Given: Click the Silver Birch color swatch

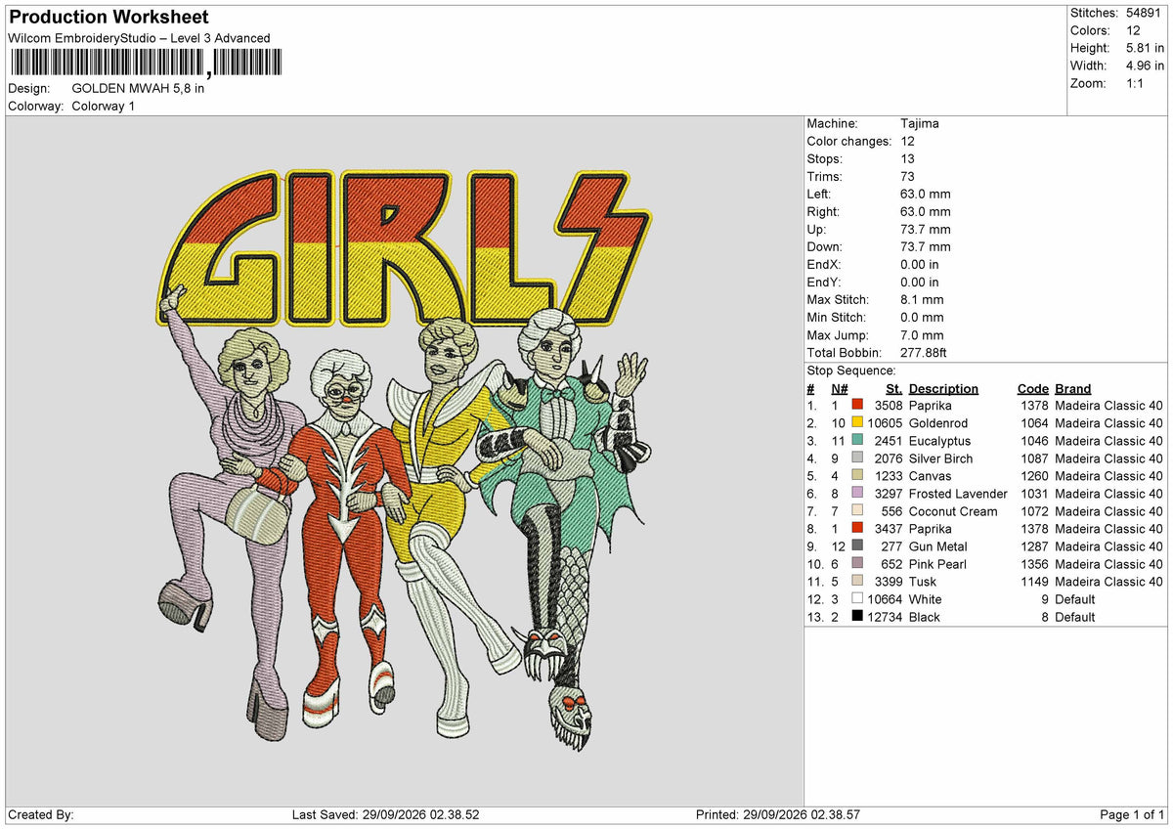Looking at the screenshot, I should [x=857, y=458].
